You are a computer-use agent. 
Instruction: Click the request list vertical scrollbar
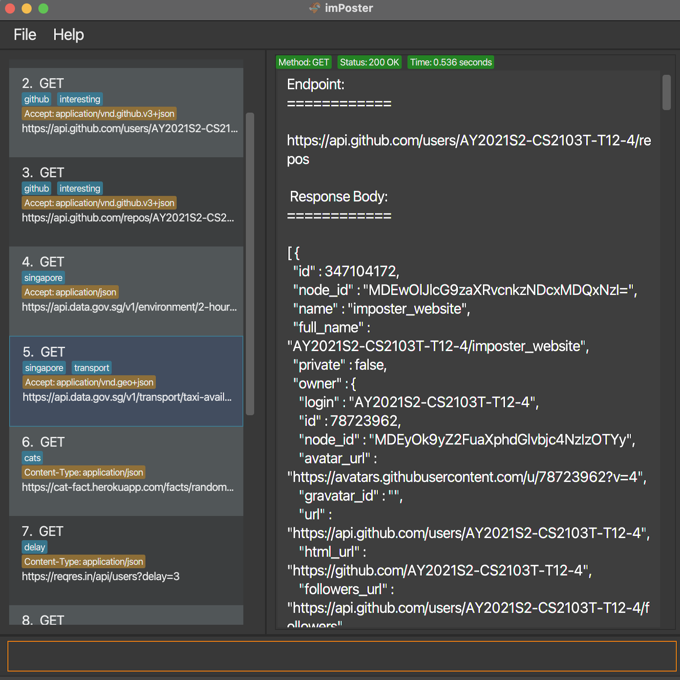click(250, 263)
